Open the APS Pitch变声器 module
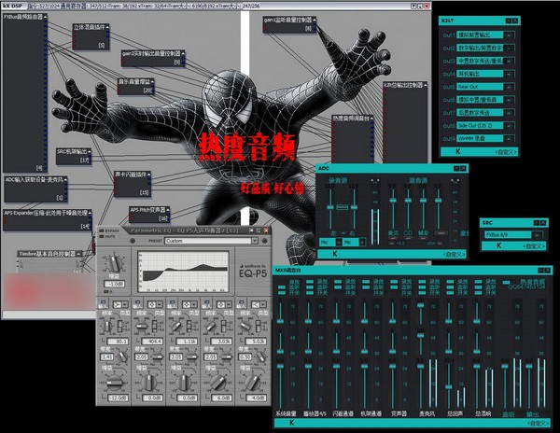The height and width of the screenshot is (433, 560). click(149, 211)
